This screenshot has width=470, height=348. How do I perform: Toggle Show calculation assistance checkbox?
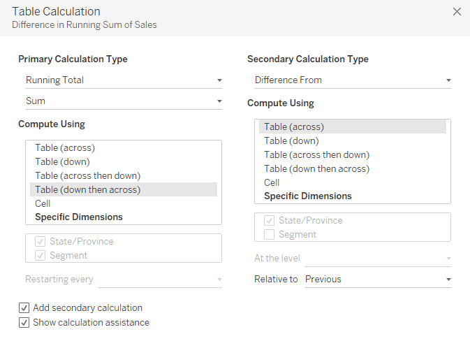click(24, 323)
